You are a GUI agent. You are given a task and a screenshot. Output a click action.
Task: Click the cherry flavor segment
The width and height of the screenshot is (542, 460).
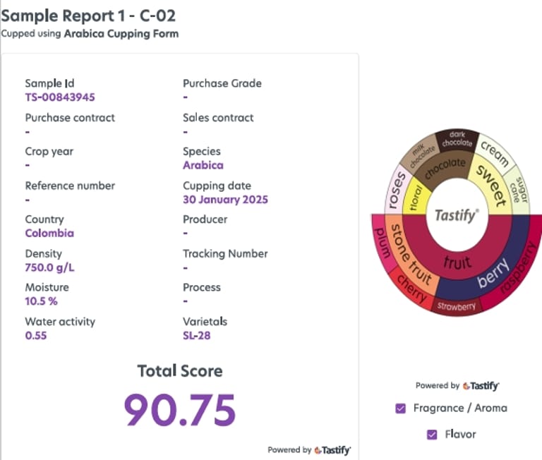pyautogui.click(x=412, y=289)
